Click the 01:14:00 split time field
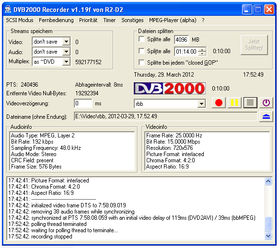279x248 pixels. coord(186,52)
